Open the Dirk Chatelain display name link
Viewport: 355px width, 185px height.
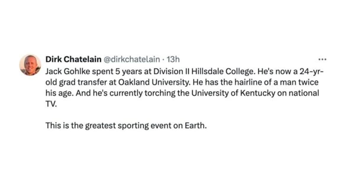coord(73,60)
